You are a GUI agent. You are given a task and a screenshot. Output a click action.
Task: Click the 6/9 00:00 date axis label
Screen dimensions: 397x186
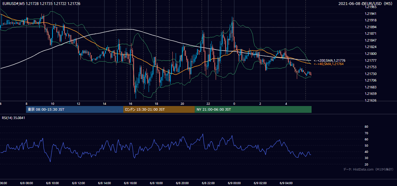click(x=234, y=183)
